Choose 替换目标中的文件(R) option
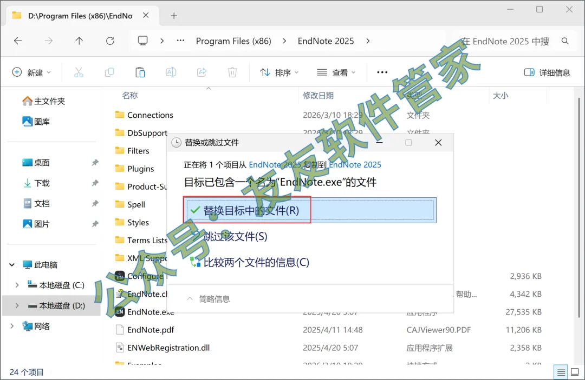The height and width of the screenshot is (380, 585). pyautogui.click(x=310, y=210)
